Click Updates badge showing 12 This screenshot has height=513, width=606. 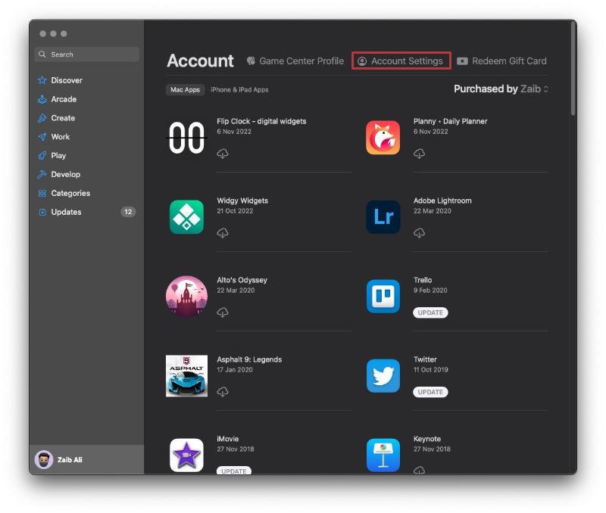click(128, 212)
